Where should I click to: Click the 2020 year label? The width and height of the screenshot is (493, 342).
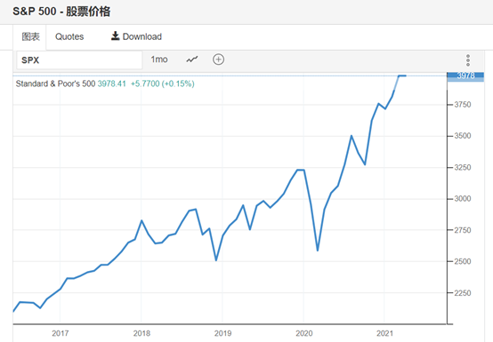click(x=304, y=333)
